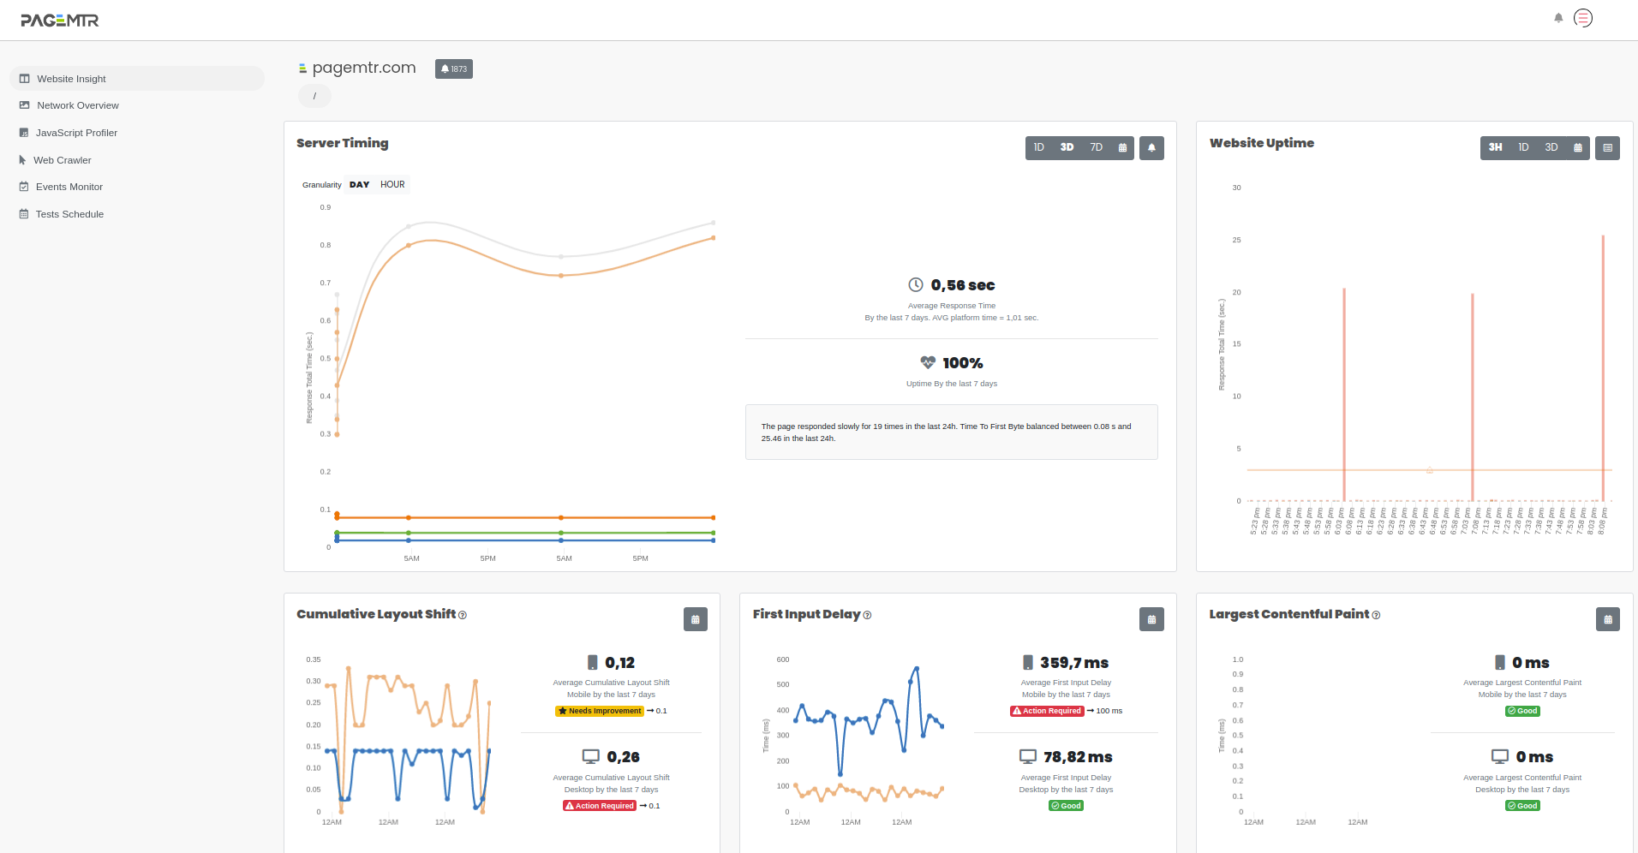This screenshot has height=853, width=1638.
Task: Click FID mobile Action Required badge
Action: click(x=1047, y=711)
